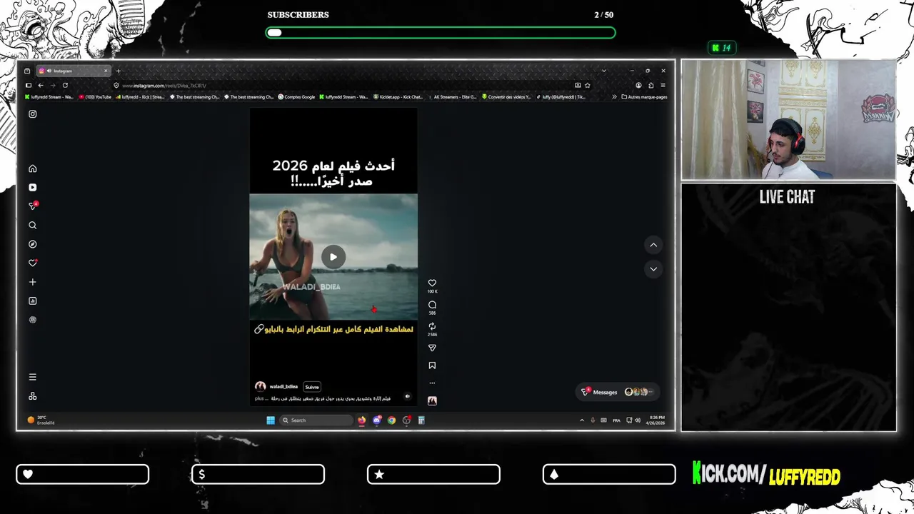Open the reel's three-dot options
The width and height of the screenshot is (914, 514).
tap(432, 383)
